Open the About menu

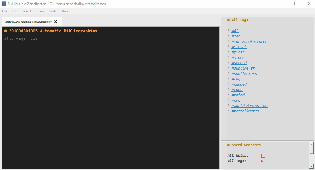pos(66,11)
